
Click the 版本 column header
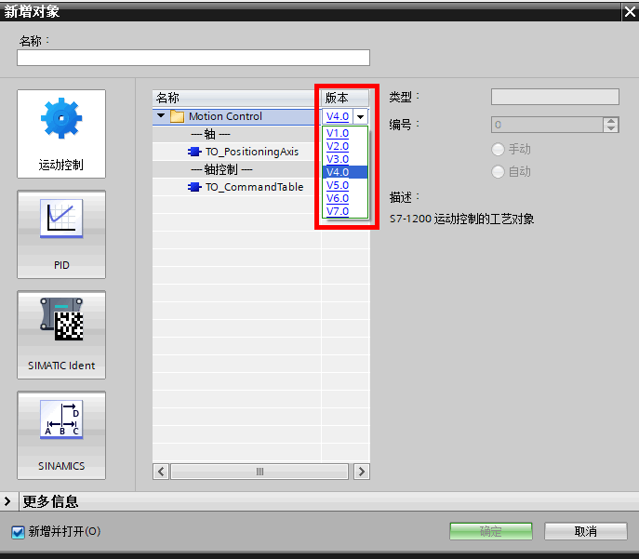tap(344, 99)
